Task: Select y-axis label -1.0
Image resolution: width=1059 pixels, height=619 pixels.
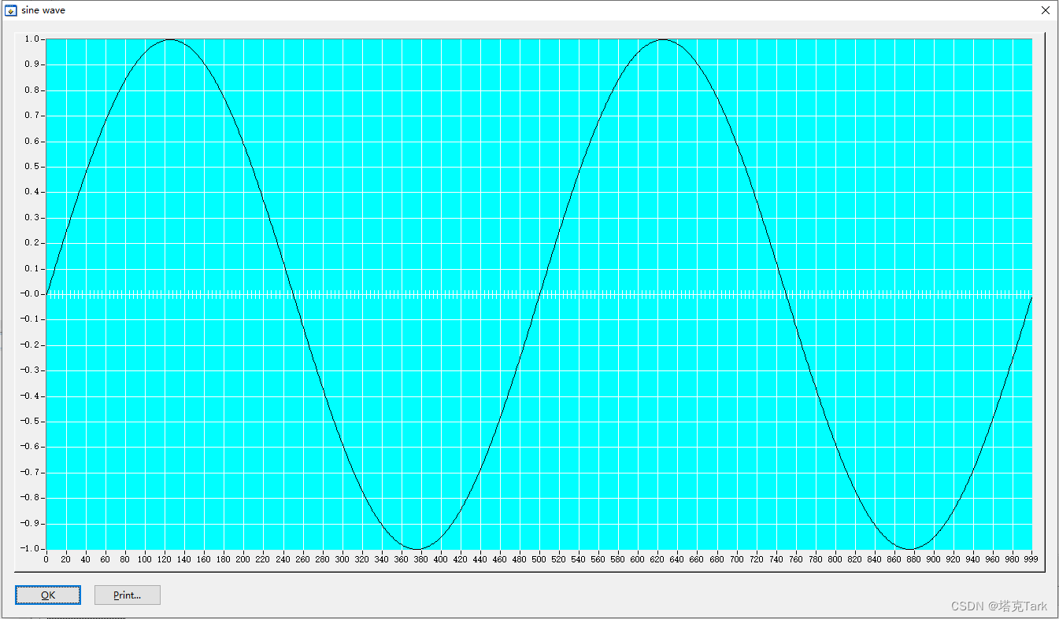Action: click(x=29, y=548)
